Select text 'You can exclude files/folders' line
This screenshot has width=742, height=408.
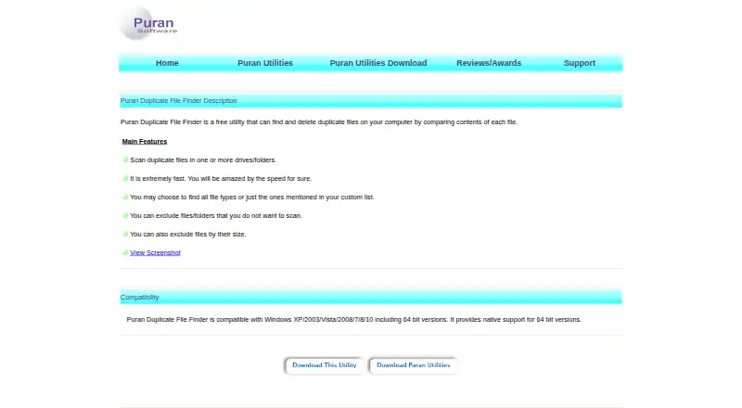click(x=216, y=215)
